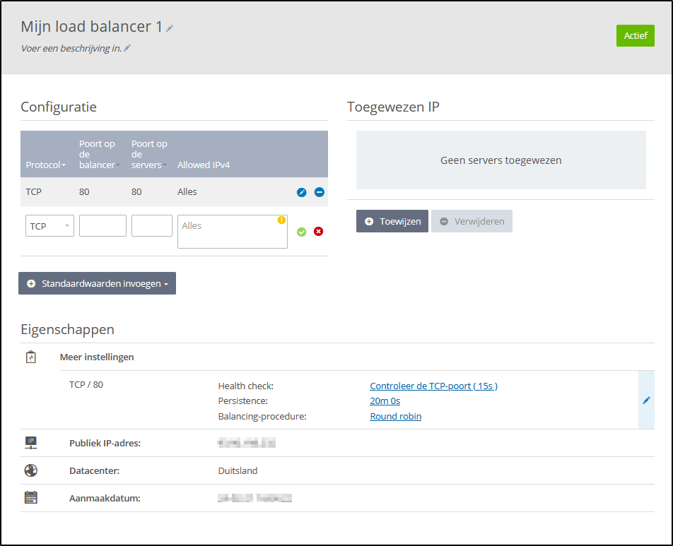
Task: Edit the load balancer name pencil icon
Action: (x=170, y=28)
